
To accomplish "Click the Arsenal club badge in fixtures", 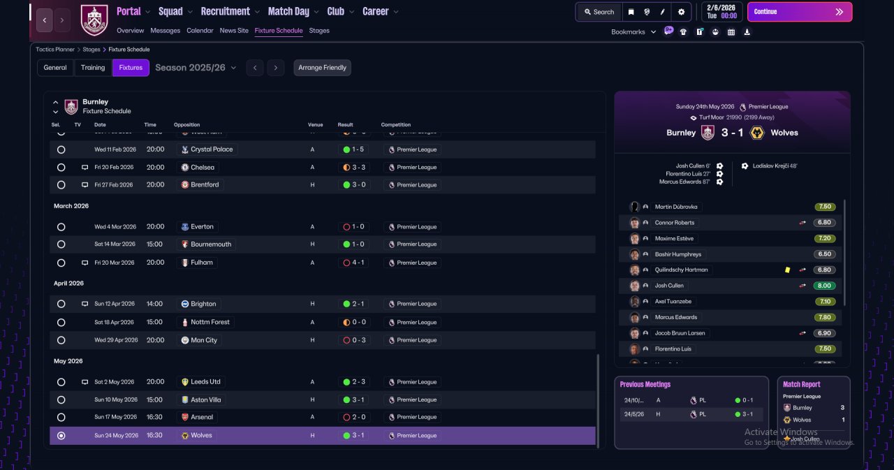I will 184,417.
